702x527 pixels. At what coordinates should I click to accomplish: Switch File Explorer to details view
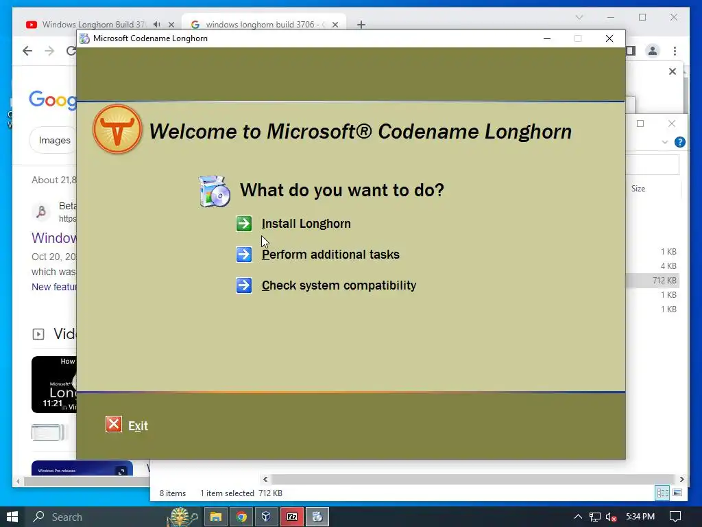point(663,493)
